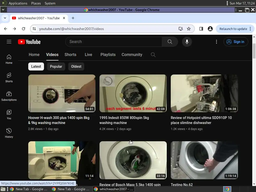Viewport: 256px width, 192px height.
Task: Open the Playlists tab
Action: [x=108, y=54]
